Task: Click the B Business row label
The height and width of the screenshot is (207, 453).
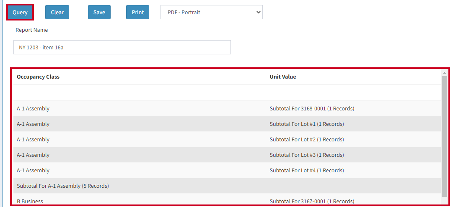Action: [x=30, y=201]
